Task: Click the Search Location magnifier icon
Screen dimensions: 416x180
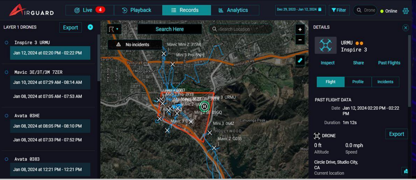Action: [214, 29]
